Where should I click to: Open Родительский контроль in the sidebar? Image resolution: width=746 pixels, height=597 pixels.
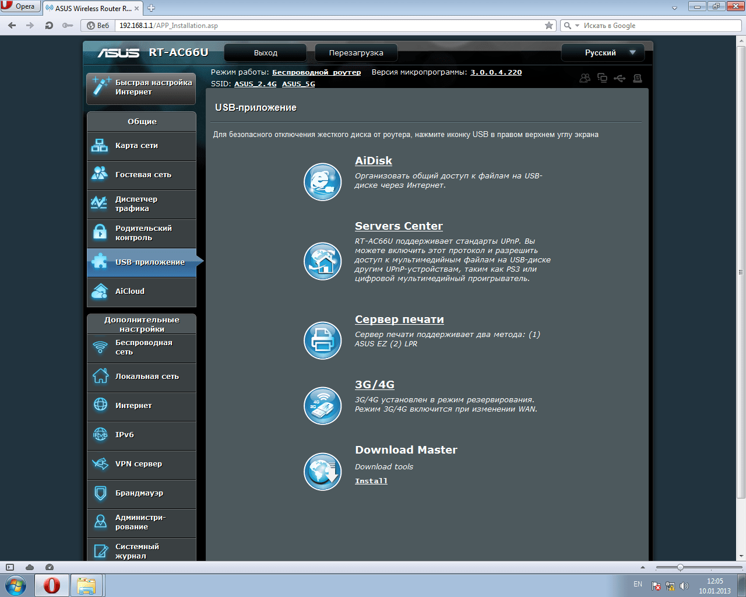point(142,233)
